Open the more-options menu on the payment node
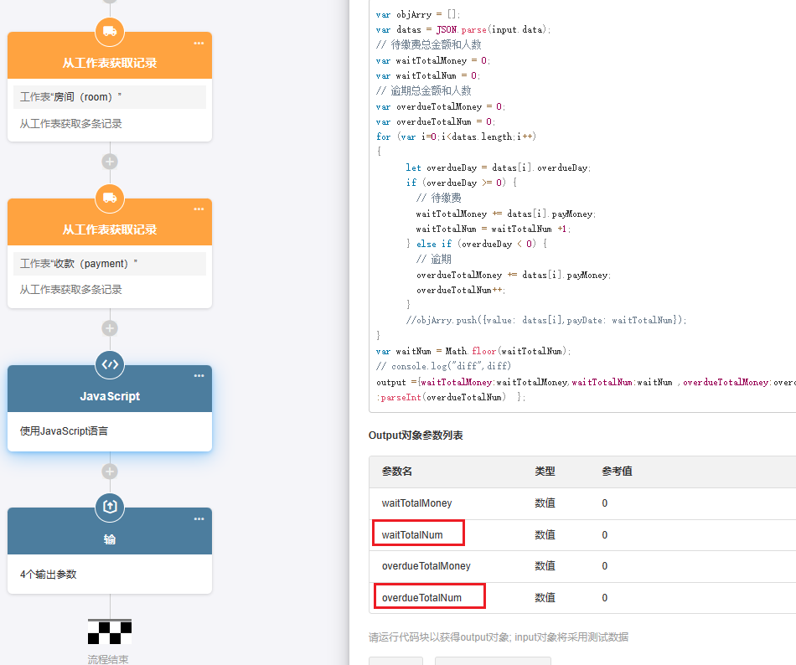 tap(199, 209)
